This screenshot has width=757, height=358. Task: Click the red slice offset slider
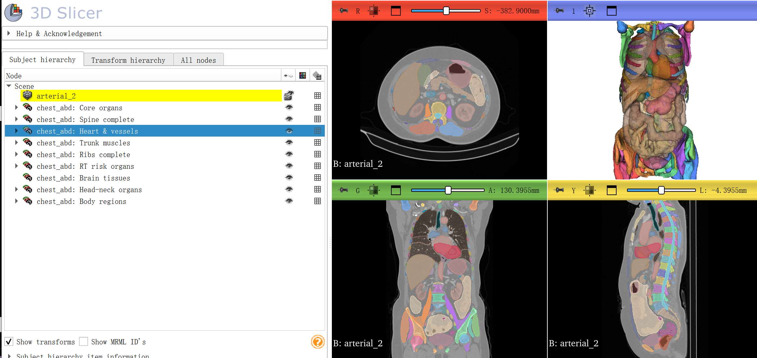pyautogui.click(x=446, y=11)
